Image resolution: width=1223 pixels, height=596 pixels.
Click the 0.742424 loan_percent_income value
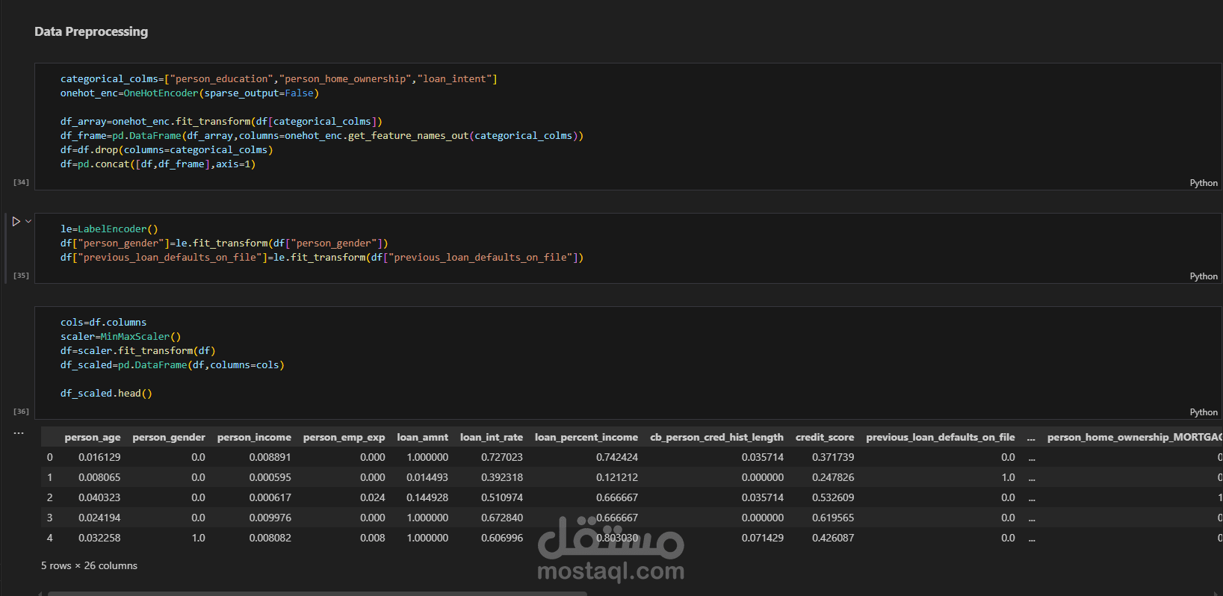[x=617, y=457]
